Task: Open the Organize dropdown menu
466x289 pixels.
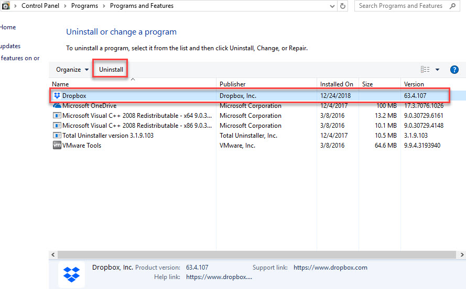Action: coord(72,70)
